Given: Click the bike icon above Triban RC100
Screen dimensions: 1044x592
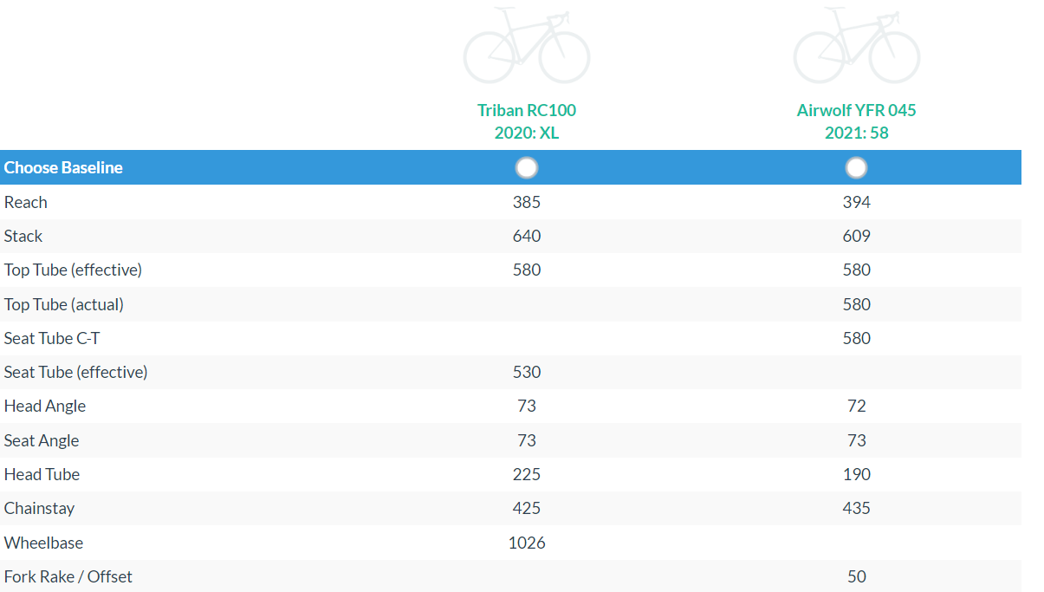Looking at the screenshot, I should pyautogui.click(x=527, y=45).
